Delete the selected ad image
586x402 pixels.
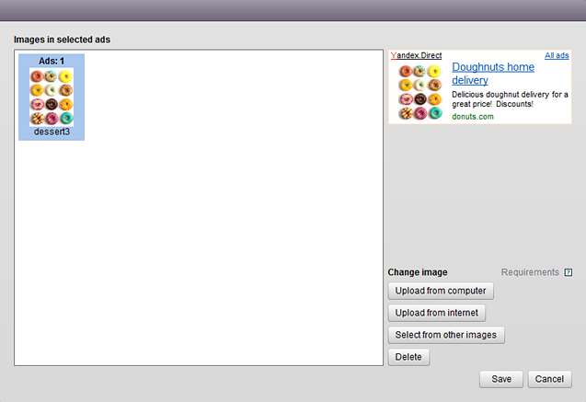[408, 357]
